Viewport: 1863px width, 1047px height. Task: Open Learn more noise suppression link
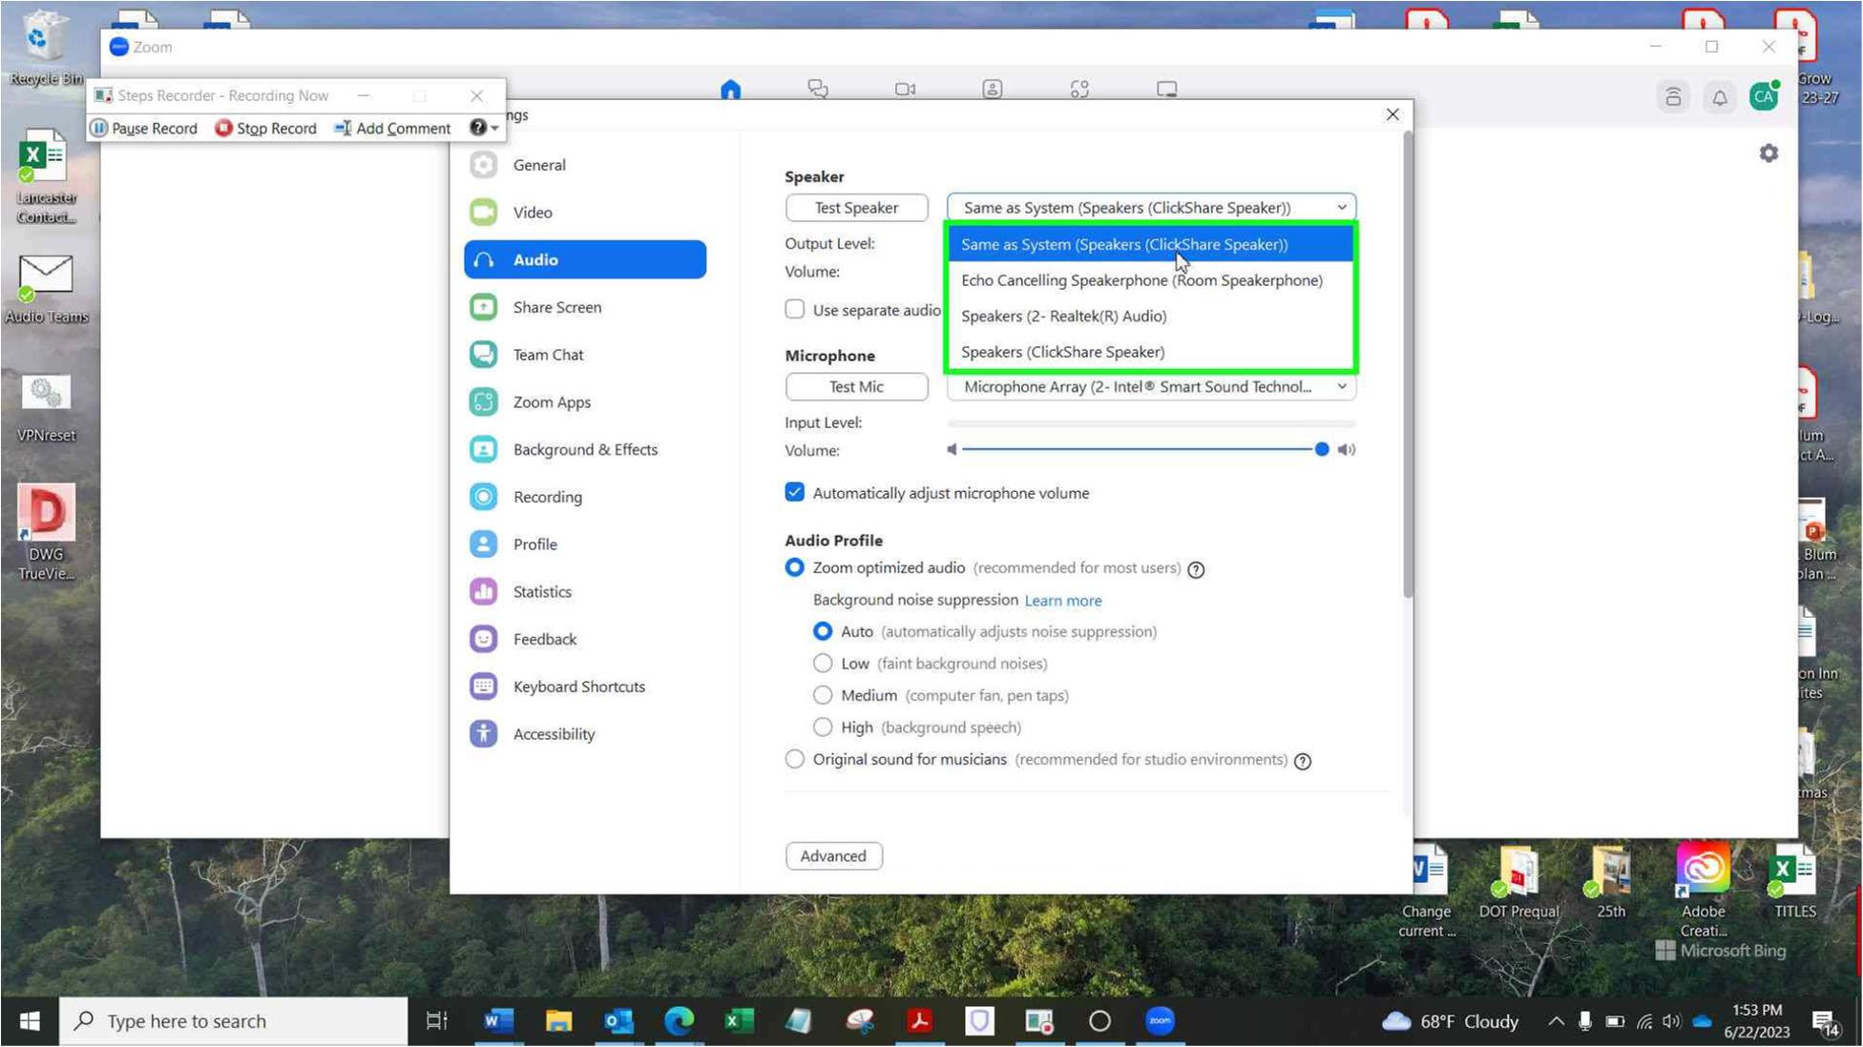1062,601
